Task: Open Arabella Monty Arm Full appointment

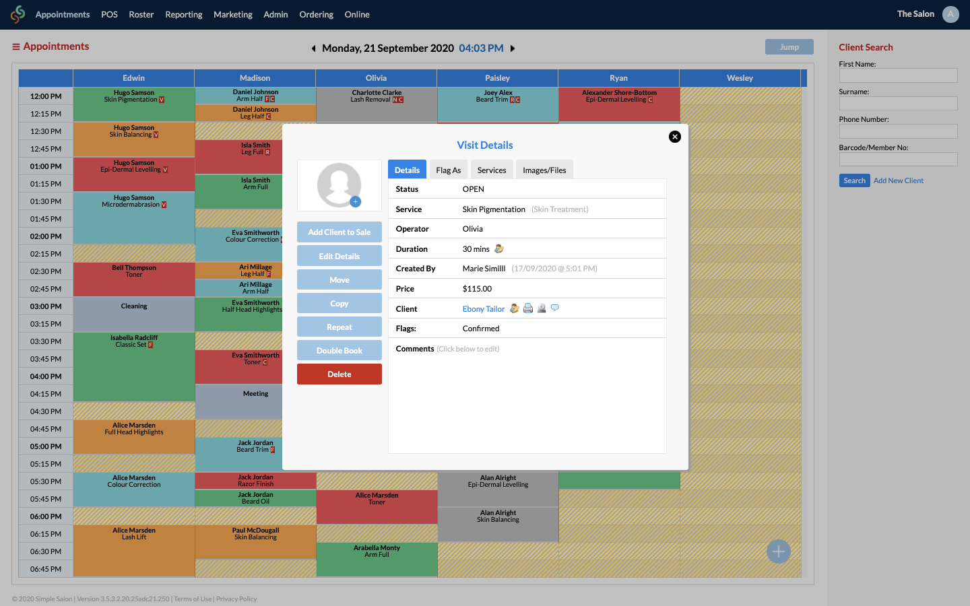Action: pos(377,559)
